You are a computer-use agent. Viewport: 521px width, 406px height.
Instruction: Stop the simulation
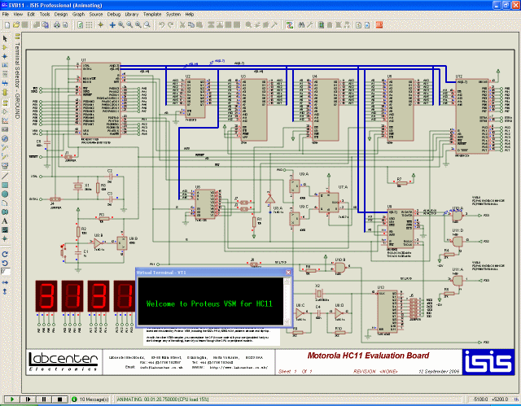pyautogui.click(x=59, y=399)
